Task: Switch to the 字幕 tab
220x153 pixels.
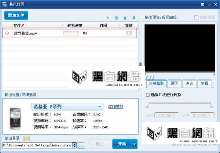Action: tap(205, 84)
